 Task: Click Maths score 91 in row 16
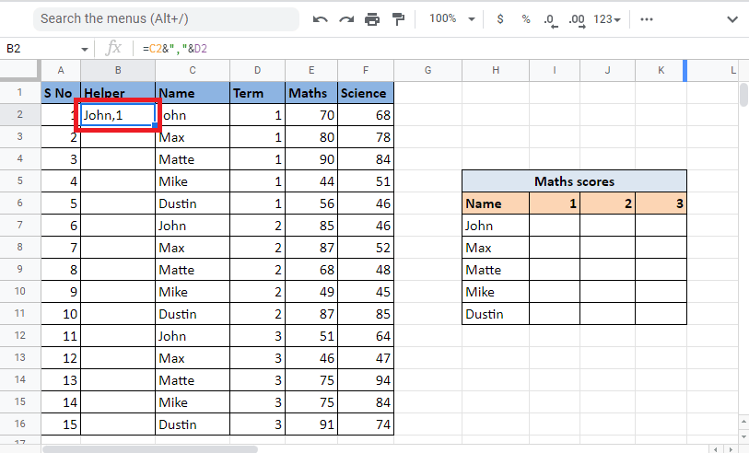(x=311, y=424)
